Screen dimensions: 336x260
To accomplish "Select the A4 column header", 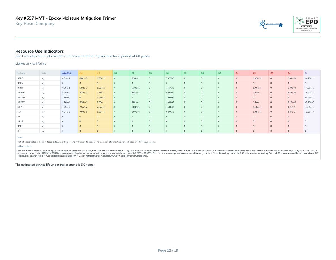I will (81, 73).
